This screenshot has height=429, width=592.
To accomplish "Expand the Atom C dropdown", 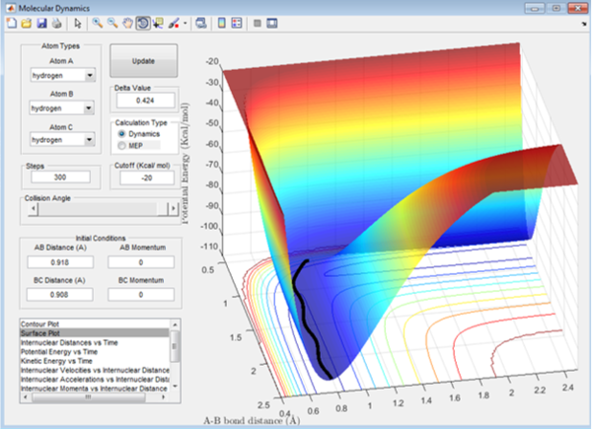I will [x=89, y=140].
